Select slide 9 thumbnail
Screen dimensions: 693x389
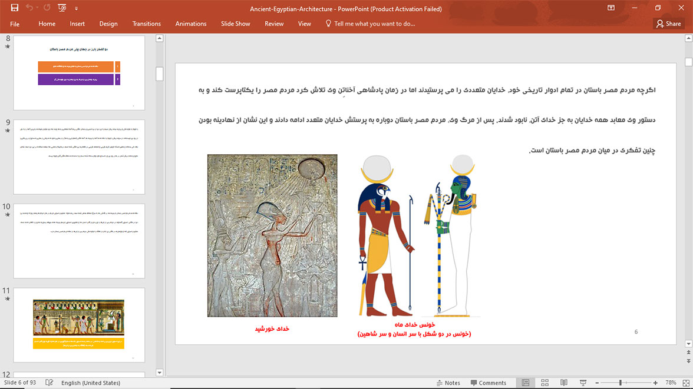click(x=79, y=157)
